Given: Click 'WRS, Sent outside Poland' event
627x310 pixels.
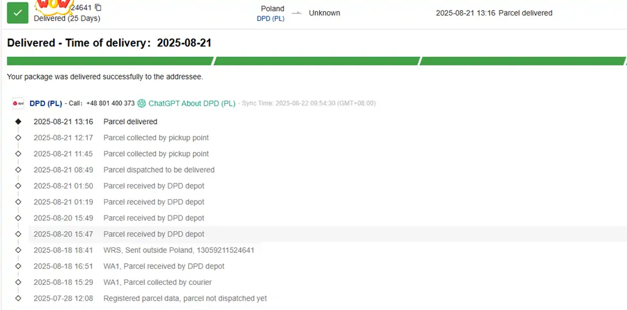Looking at the screenshot, I should click(x=179, y=250).
